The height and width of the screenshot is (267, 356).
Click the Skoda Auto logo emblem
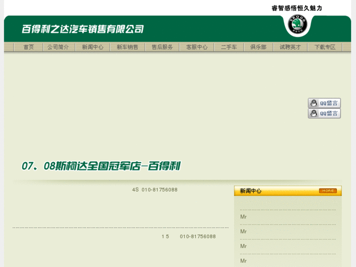click(x=297, y=24)
